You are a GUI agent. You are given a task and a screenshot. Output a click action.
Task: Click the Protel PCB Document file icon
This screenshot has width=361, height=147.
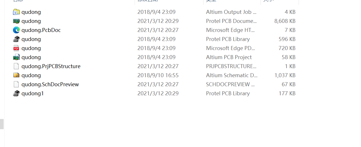[x=16, y=21]
